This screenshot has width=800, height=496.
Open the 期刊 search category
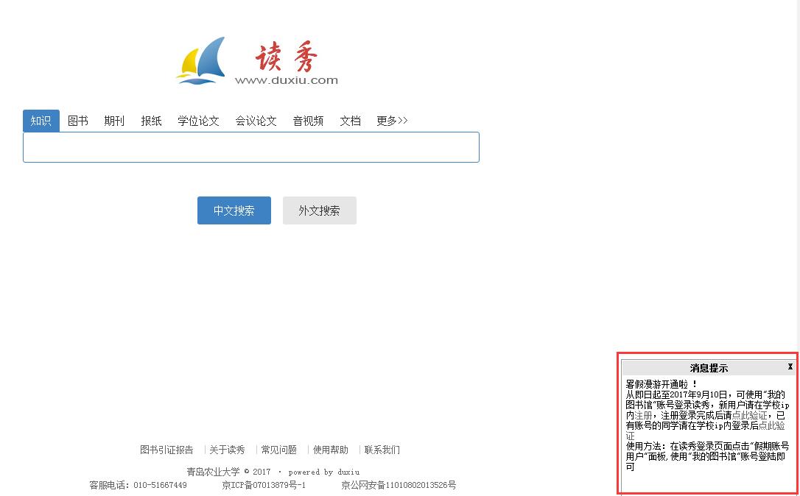pyautogui.click(x=113, y=121)
